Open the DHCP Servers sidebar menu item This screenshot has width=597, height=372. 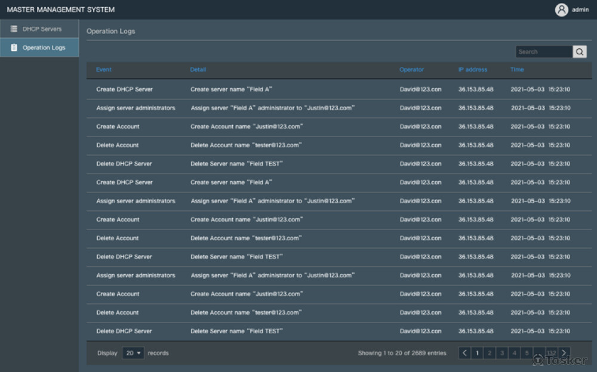tap(42, 29)
